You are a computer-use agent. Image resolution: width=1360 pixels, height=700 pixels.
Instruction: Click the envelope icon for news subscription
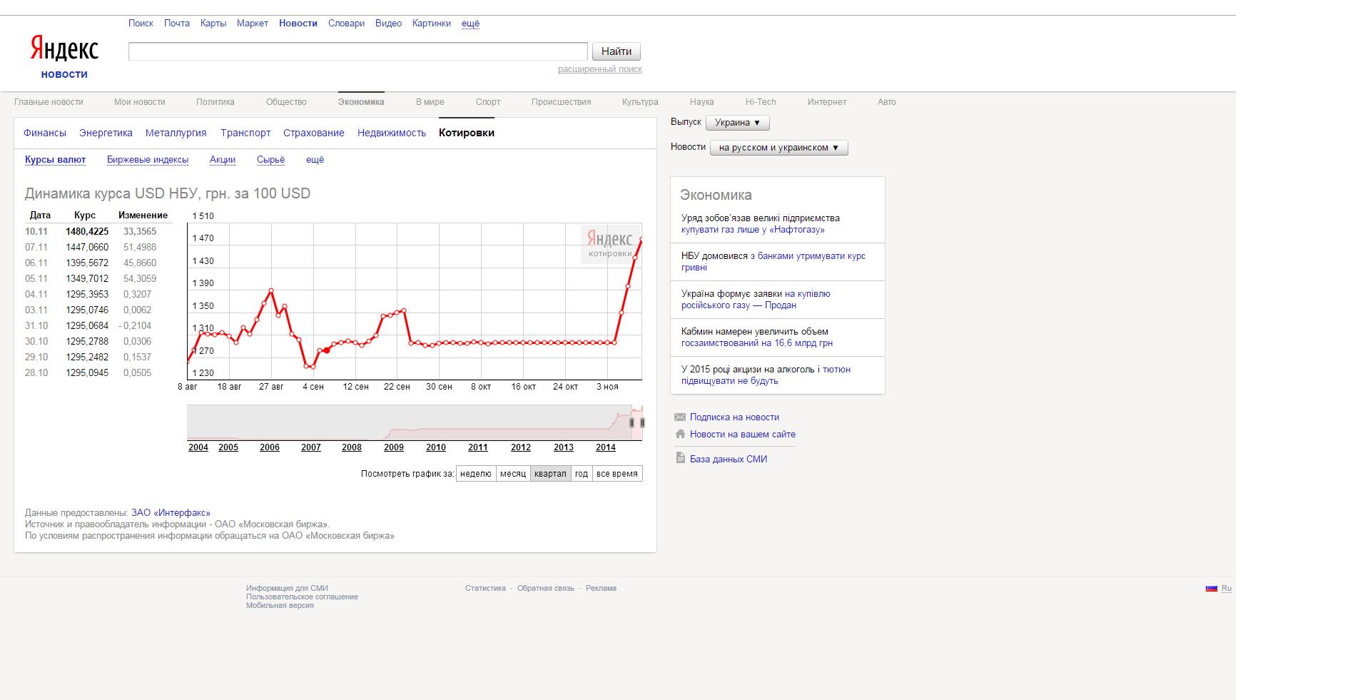[x=679, y=417]
